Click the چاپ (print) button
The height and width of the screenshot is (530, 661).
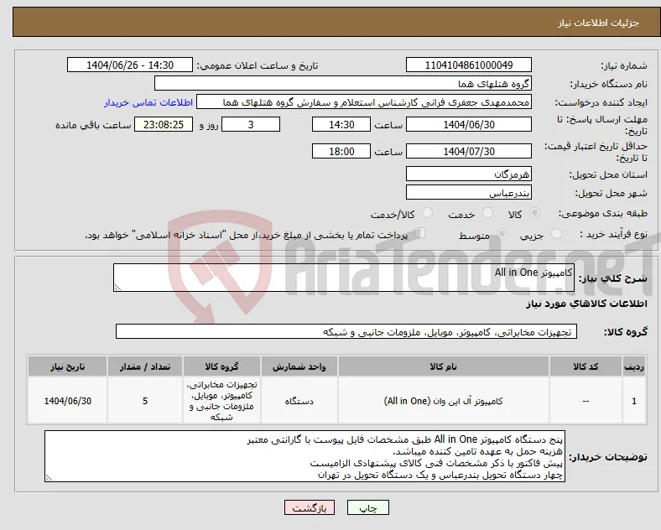(x=368, y=508)
